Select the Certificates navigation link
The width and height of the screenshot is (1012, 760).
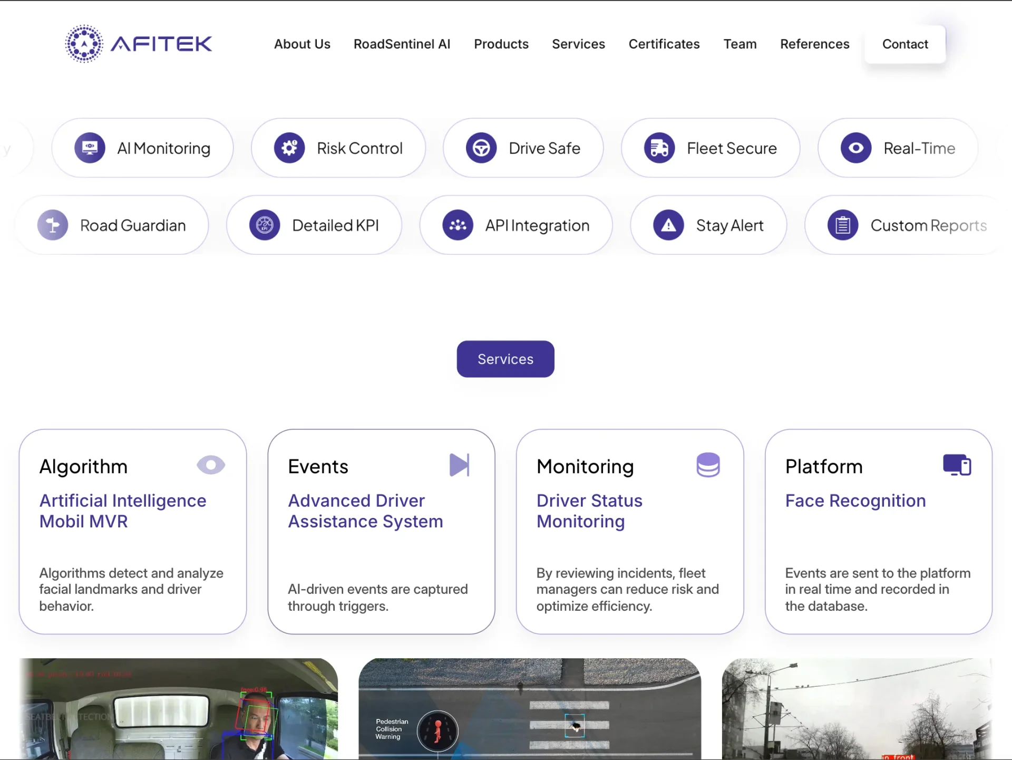point(664,44)
